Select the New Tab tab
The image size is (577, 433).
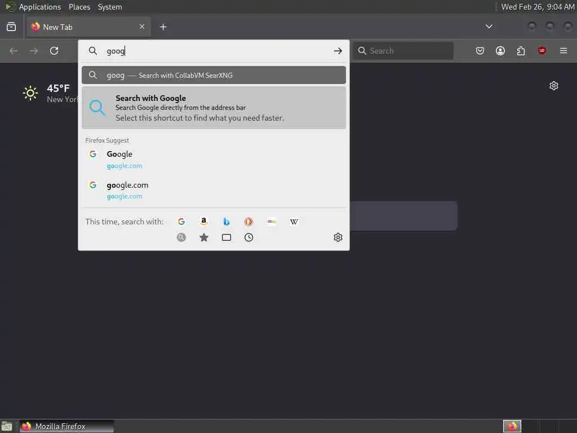click(88, 27)
